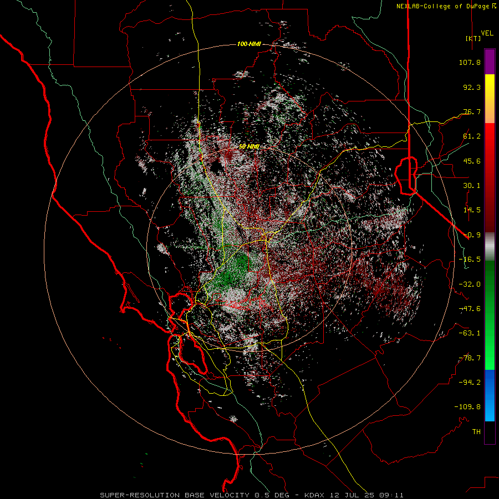Viewport: 499px width, 499px height.
Task: Click the -109.8 legend value
Action: point(467,407)
